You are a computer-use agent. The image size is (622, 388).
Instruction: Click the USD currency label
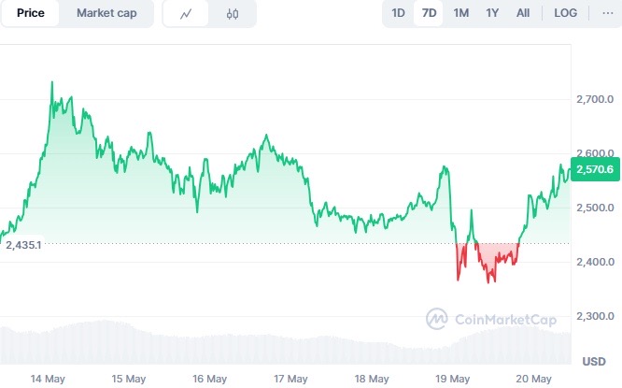point(594,361)
